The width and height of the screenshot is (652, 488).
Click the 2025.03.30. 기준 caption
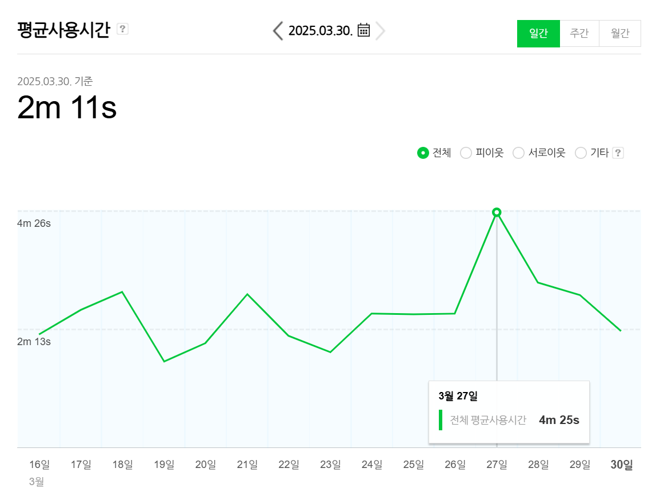(55, 81)
